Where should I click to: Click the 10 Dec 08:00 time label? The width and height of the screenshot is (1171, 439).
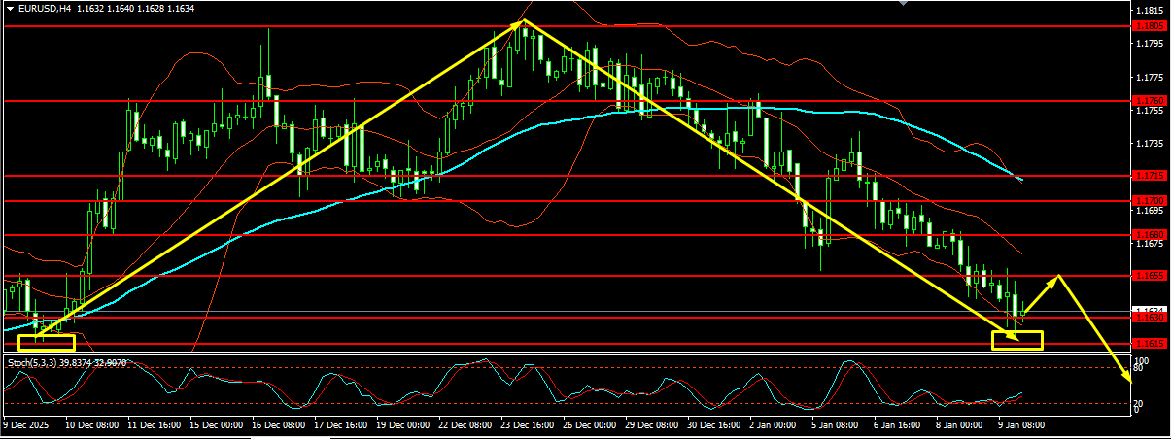point(93,425)
